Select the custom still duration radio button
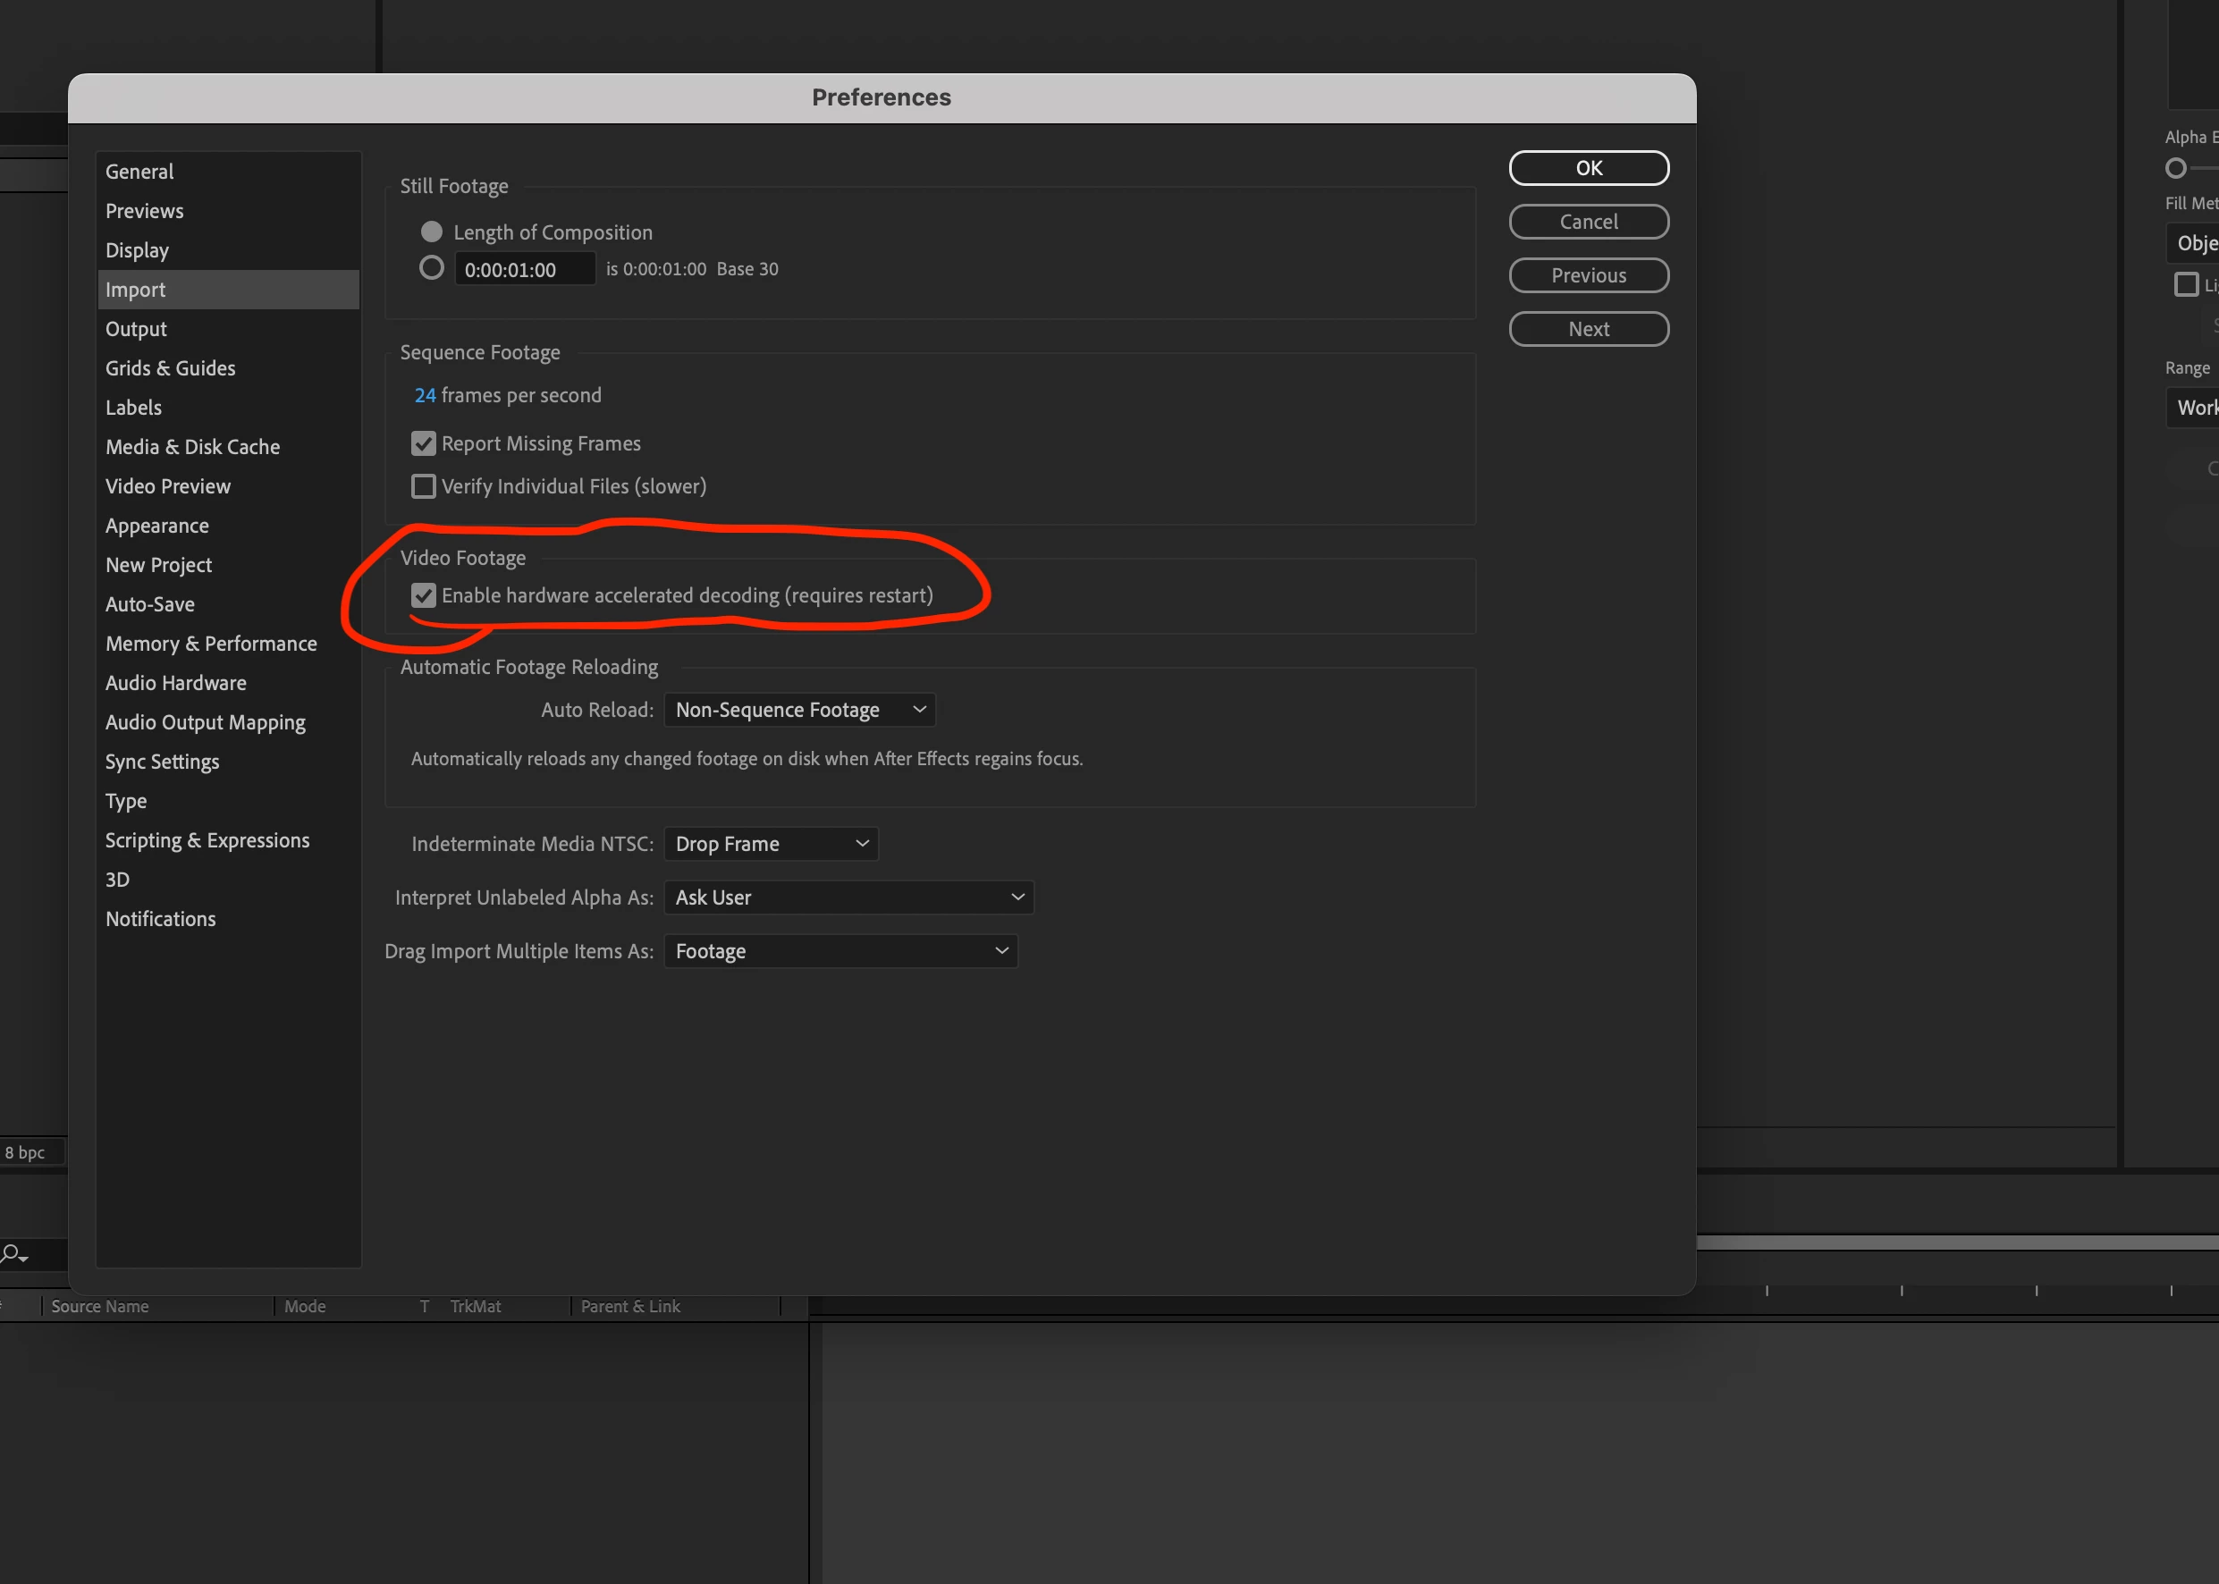Viewport: 2219px width, 1584px height. tap(431, 268)
